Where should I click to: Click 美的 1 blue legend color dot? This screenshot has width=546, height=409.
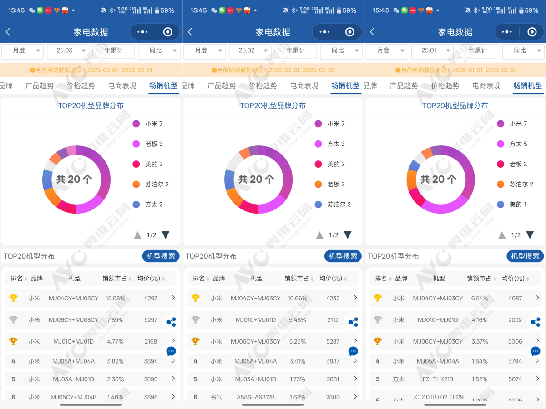pyautogui.click(x=501, y=204)
